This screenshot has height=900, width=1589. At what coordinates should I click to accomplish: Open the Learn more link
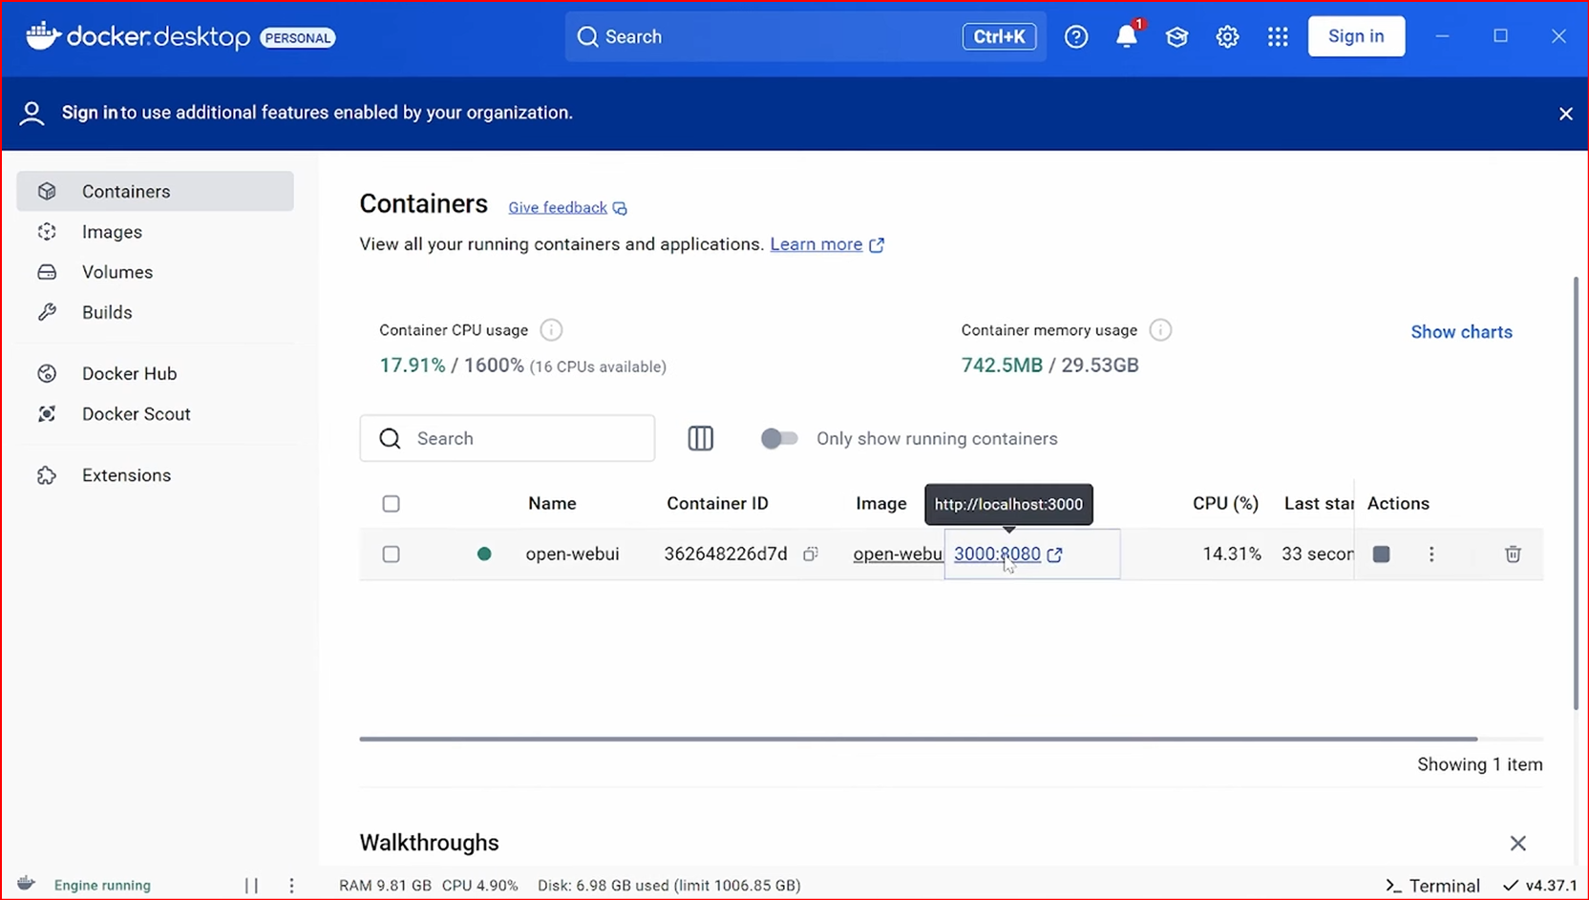pyautogui.click(x=816, y=244)
